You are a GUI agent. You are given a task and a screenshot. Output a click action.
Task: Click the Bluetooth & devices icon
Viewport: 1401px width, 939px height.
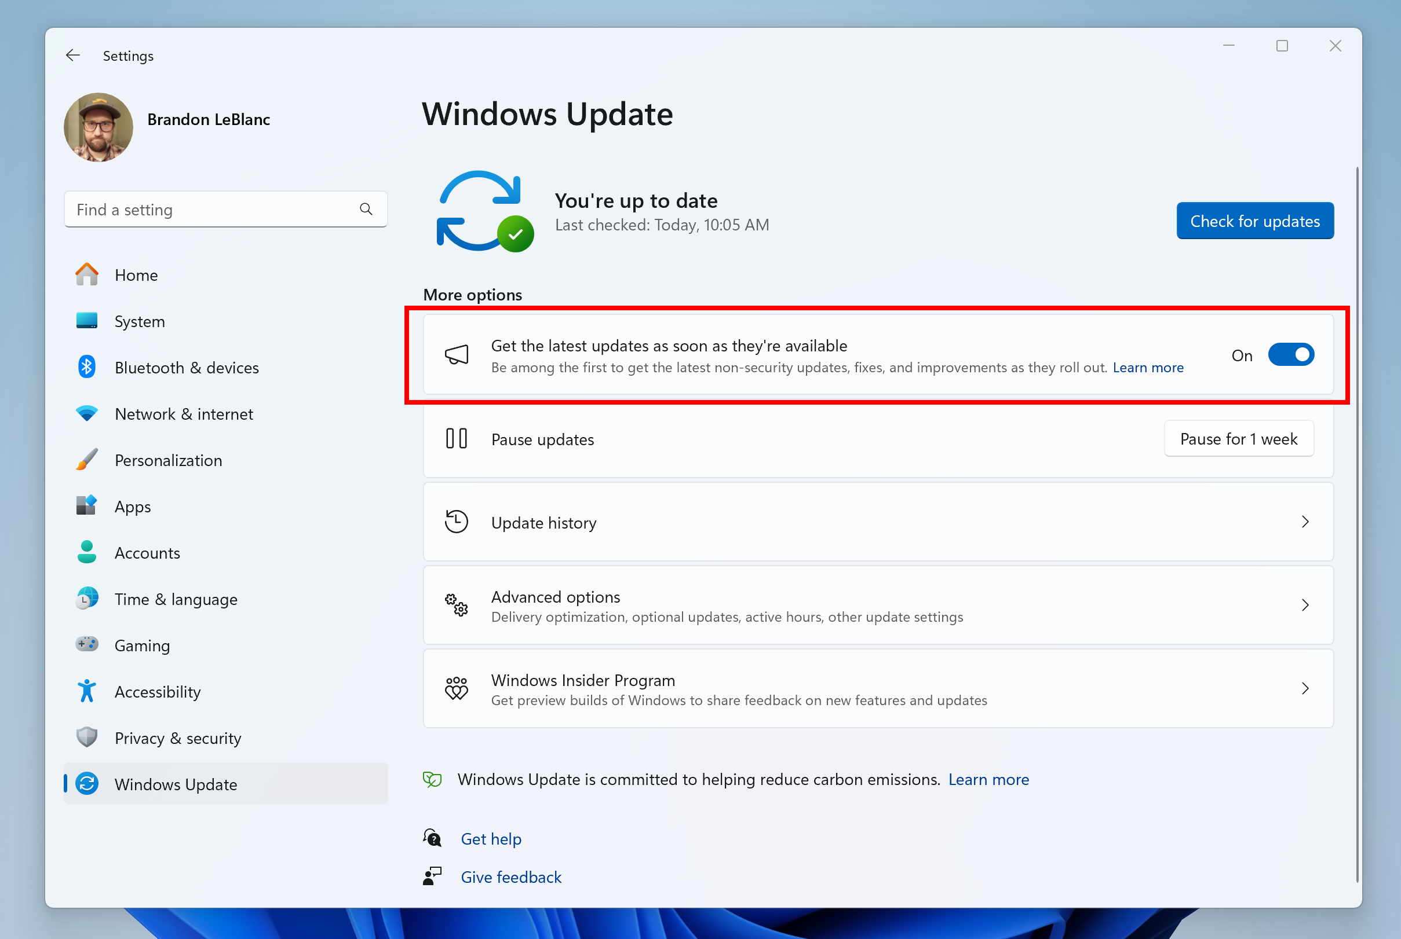(88, 368)
